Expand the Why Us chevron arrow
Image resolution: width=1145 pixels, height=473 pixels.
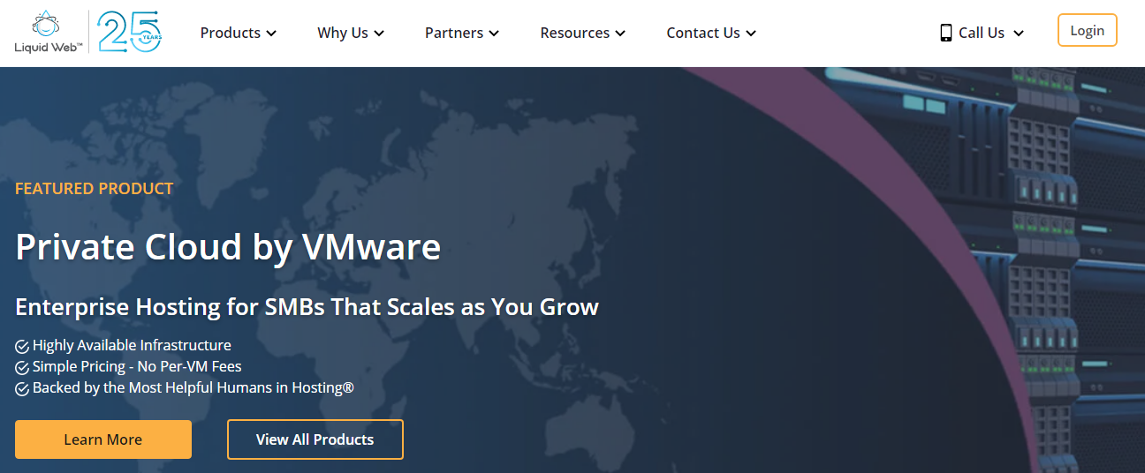point(379,34)
